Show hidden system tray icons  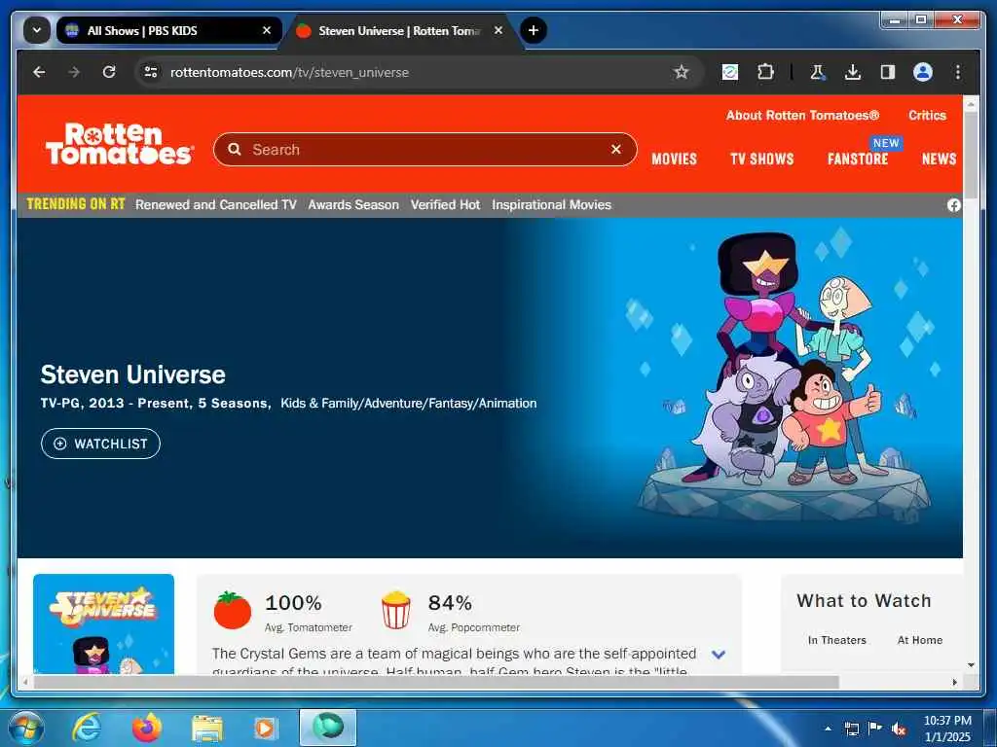[828, 729]
